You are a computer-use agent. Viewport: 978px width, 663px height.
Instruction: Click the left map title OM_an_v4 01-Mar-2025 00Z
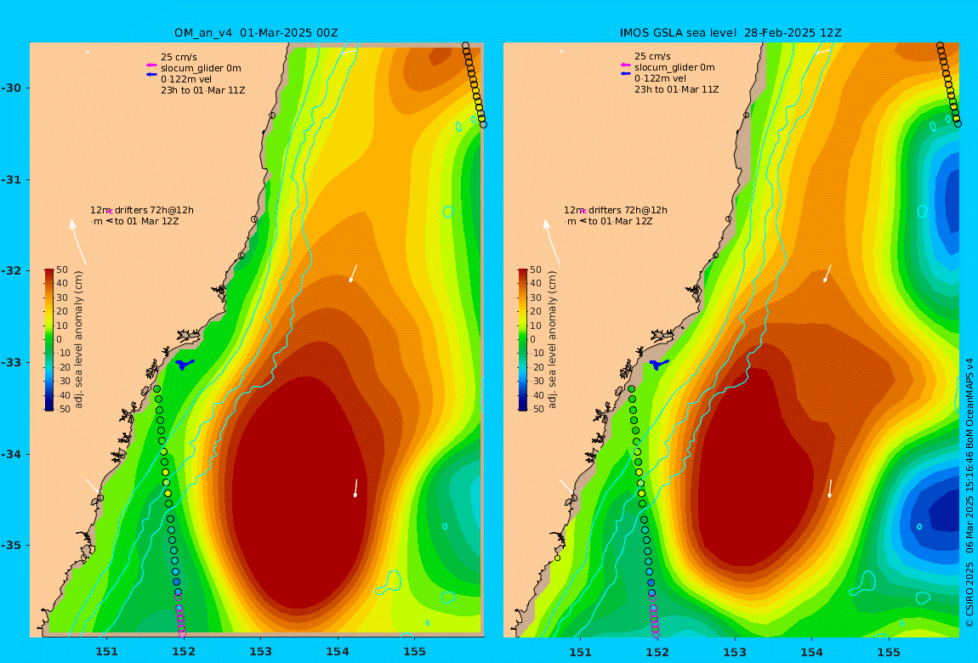coord(256,32)
